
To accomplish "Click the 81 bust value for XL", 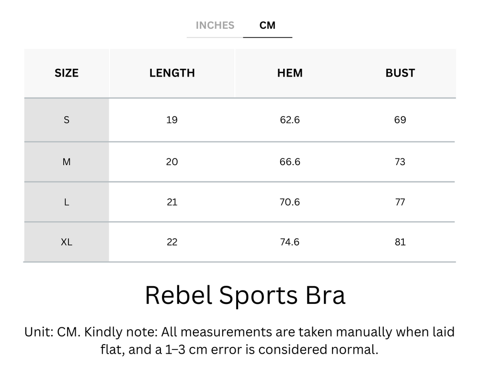I will click(400, 242).
